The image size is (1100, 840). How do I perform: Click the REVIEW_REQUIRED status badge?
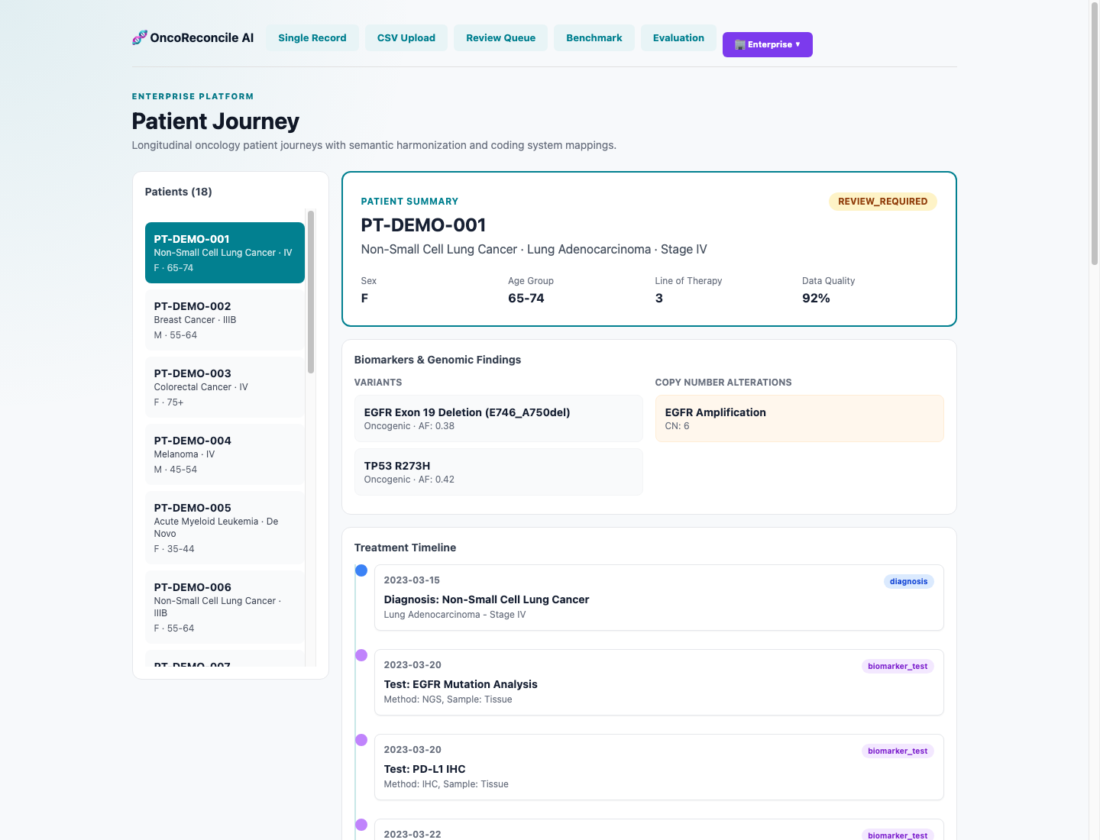(x=882, y=202)
